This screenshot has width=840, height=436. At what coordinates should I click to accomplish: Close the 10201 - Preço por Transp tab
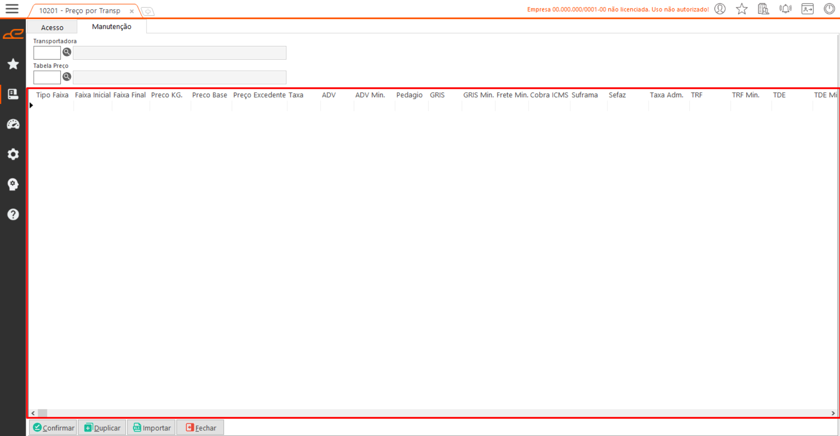[x=131, y=11]
